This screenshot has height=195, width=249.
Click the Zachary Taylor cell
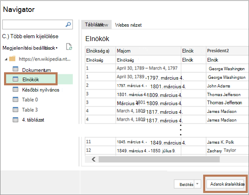pos(227,150)
